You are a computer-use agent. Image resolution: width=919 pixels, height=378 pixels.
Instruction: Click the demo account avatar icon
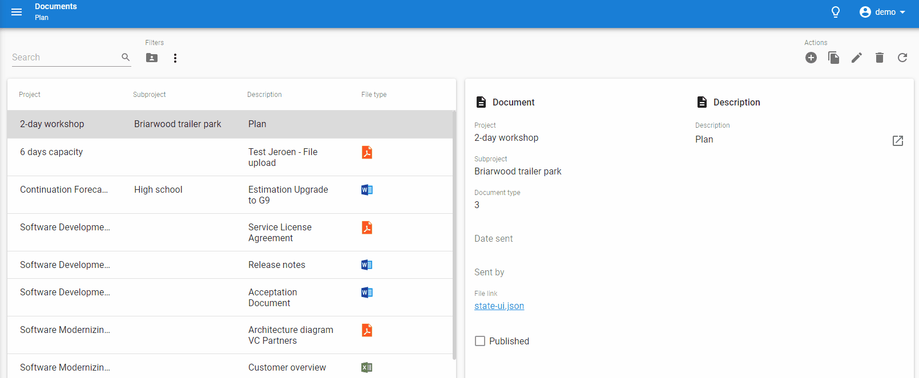[865, 12]
